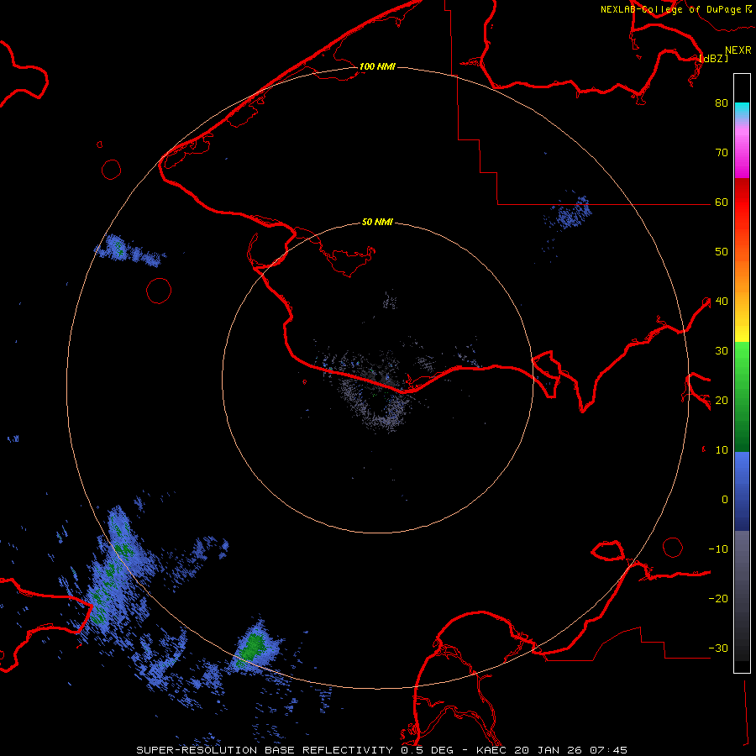The height and width of the screenshot is (756, 756).
Task: Click the 80 value on the dBZ scale
Action: 722,103
